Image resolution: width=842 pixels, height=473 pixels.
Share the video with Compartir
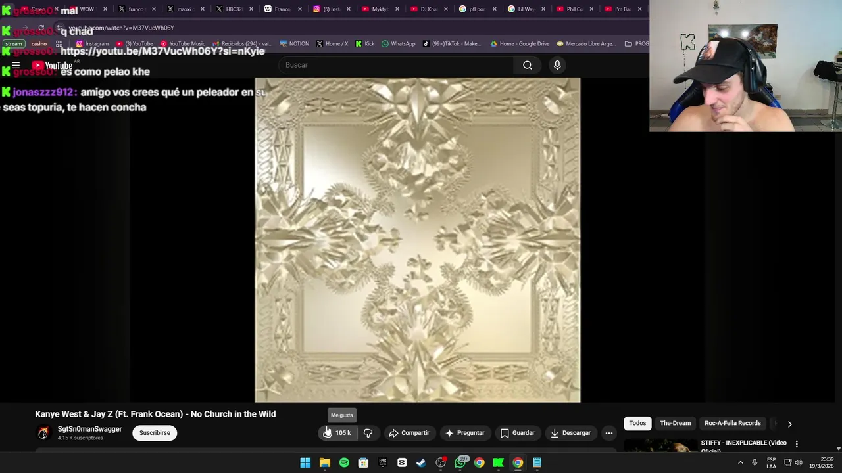pos(409,433)
